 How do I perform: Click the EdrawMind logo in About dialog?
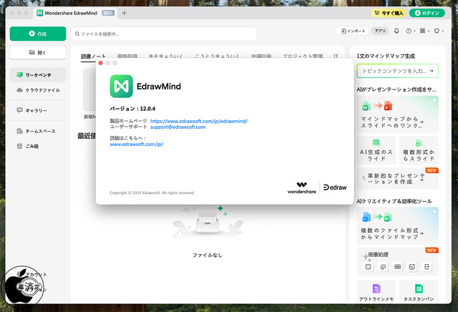click(121, 86)
